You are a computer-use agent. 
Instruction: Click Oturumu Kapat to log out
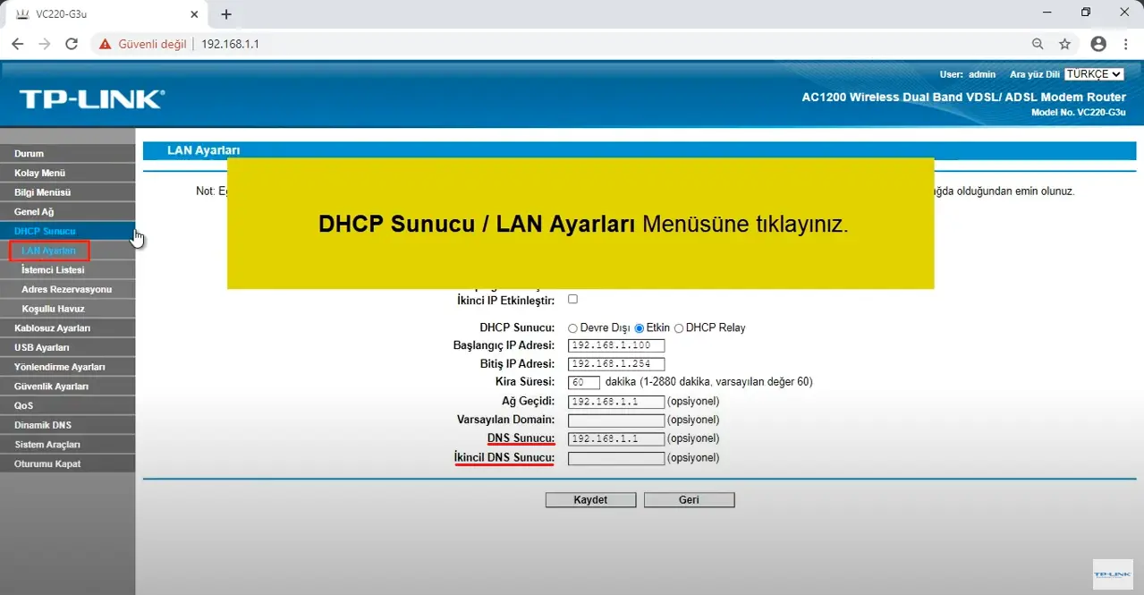tap(68, 463)
